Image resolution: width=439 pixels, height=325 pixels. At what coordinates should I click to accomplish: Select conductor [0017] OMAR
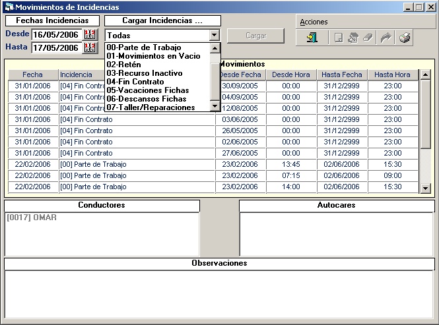(32, 218)
